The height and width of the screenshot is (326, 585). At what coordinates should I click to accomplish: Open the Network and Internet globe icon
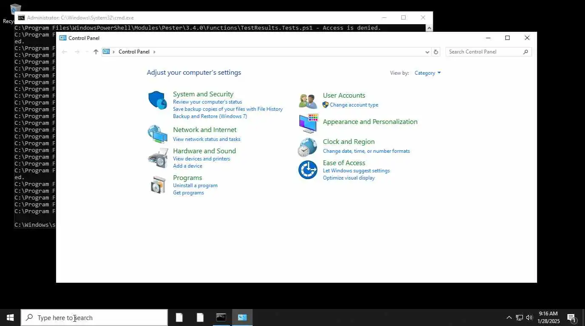point(157,134)
